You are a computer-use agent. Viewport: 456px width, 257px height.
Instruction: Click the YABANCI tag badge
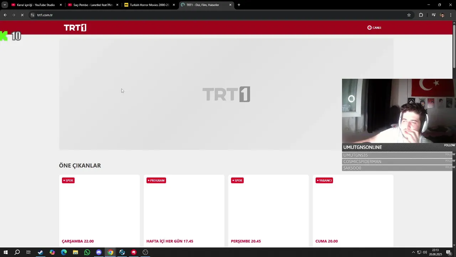click(x=324, y=180)
